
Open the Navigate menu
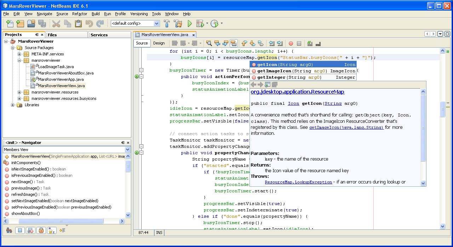pyautogui.click(x=44, y=14)
